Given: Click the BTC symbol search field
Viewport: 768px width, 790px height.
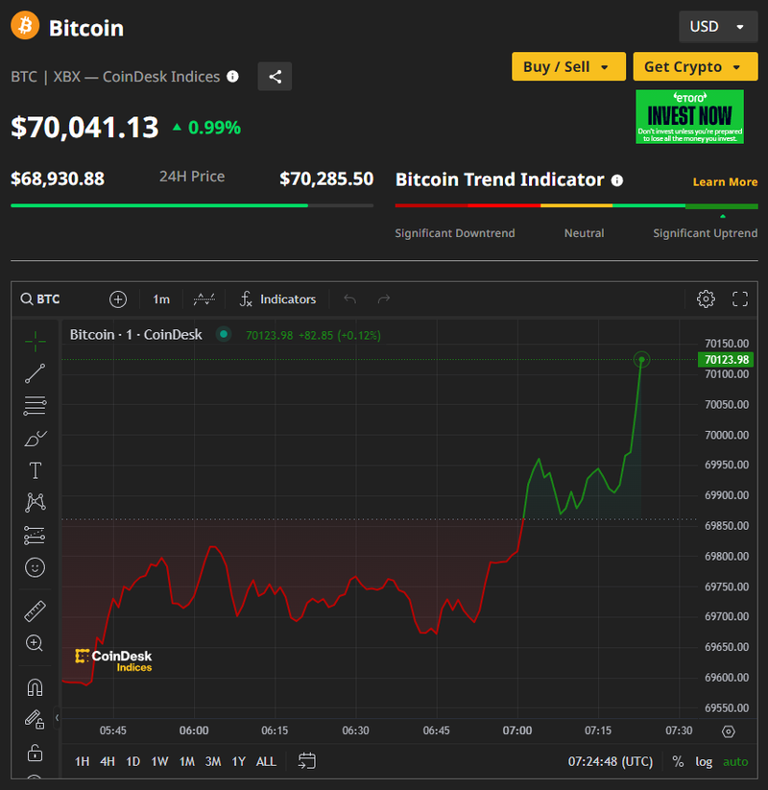Looking at the screenshot, I should pos(58,299).
